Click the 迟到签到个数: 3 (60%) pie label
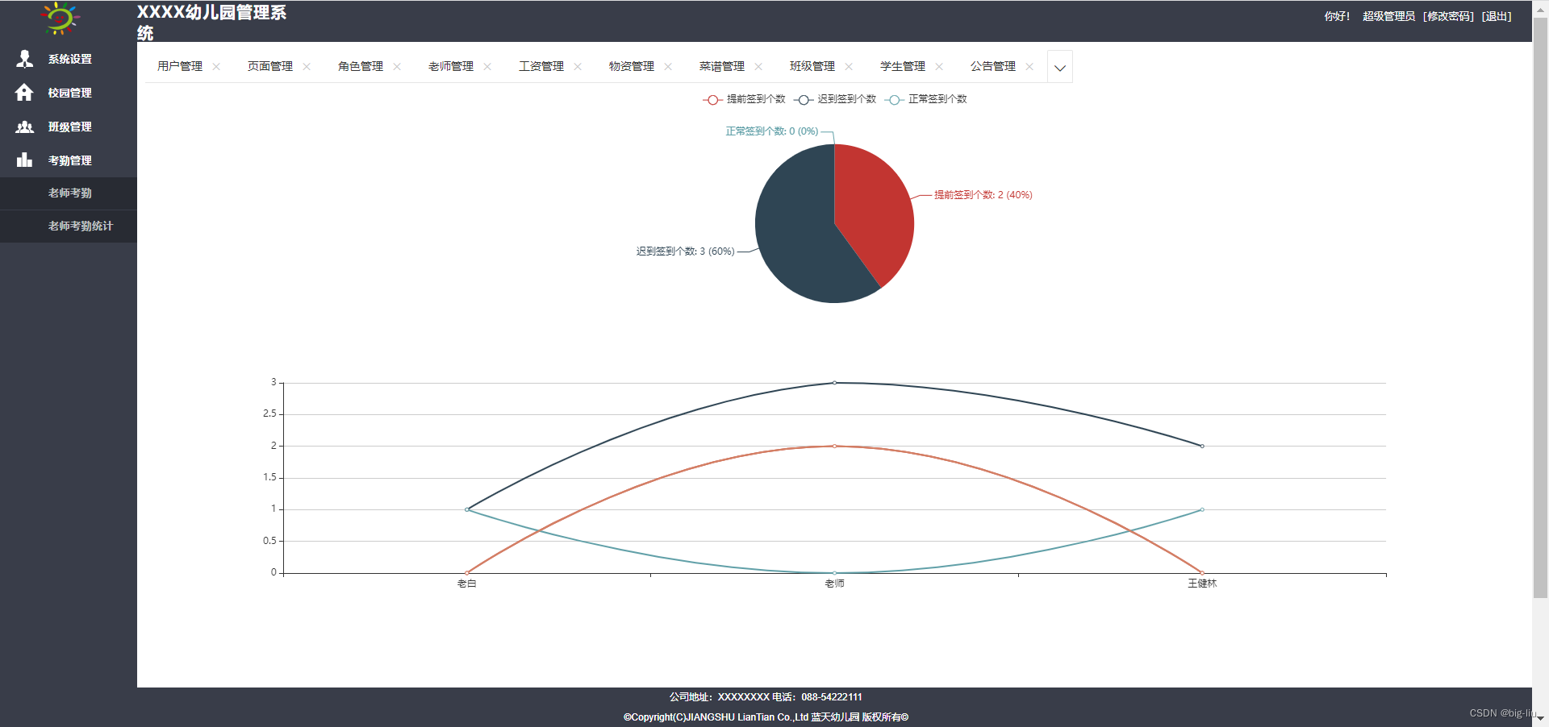 click(685, 251)
